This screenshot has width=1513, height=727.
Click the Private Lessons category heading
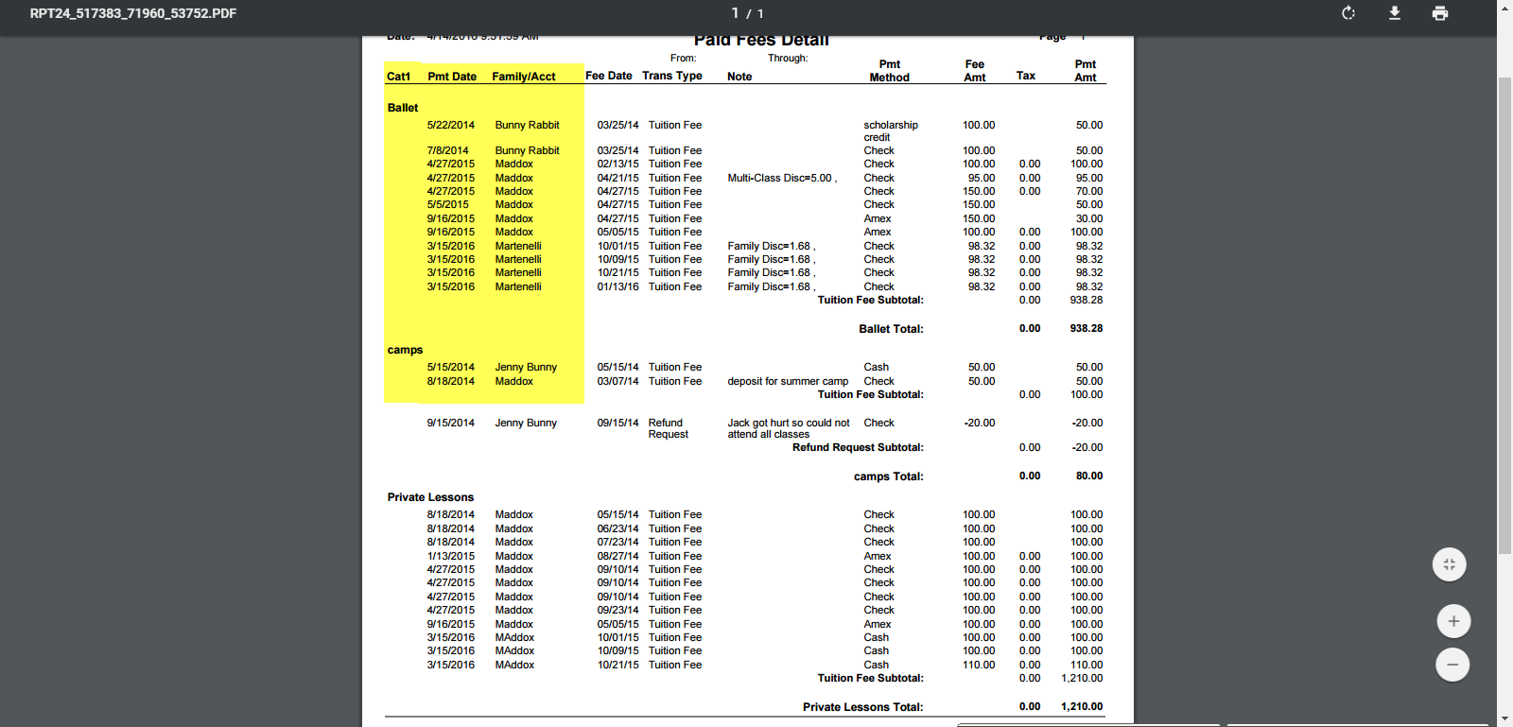(430, 497)
